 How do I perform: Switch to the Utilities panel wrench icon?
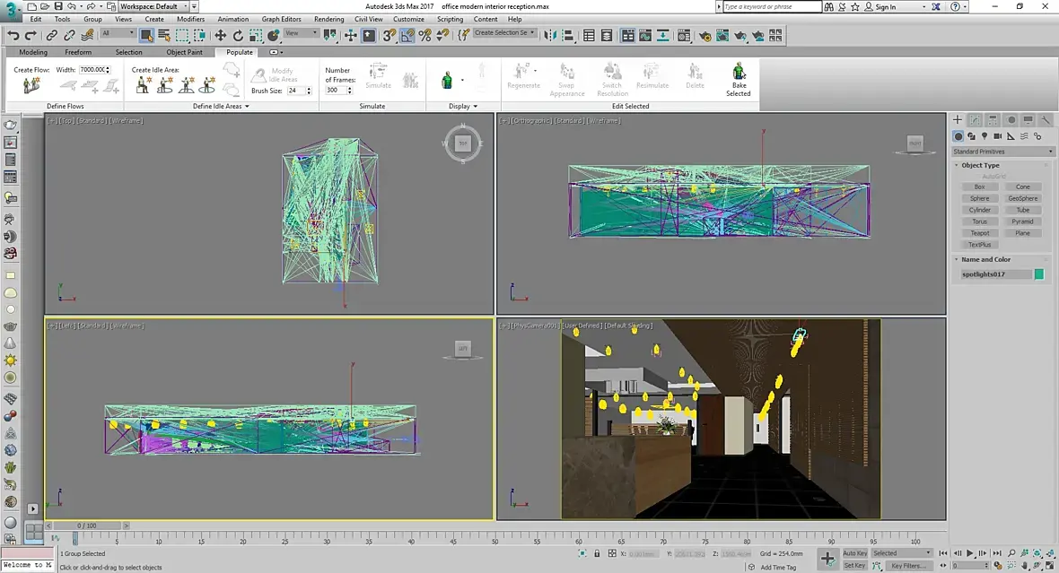coord(1046,120)
